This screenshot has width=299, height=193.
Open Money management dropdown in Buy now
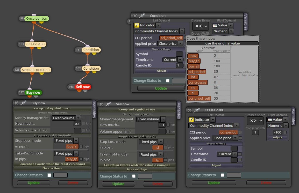coord(66,118)
